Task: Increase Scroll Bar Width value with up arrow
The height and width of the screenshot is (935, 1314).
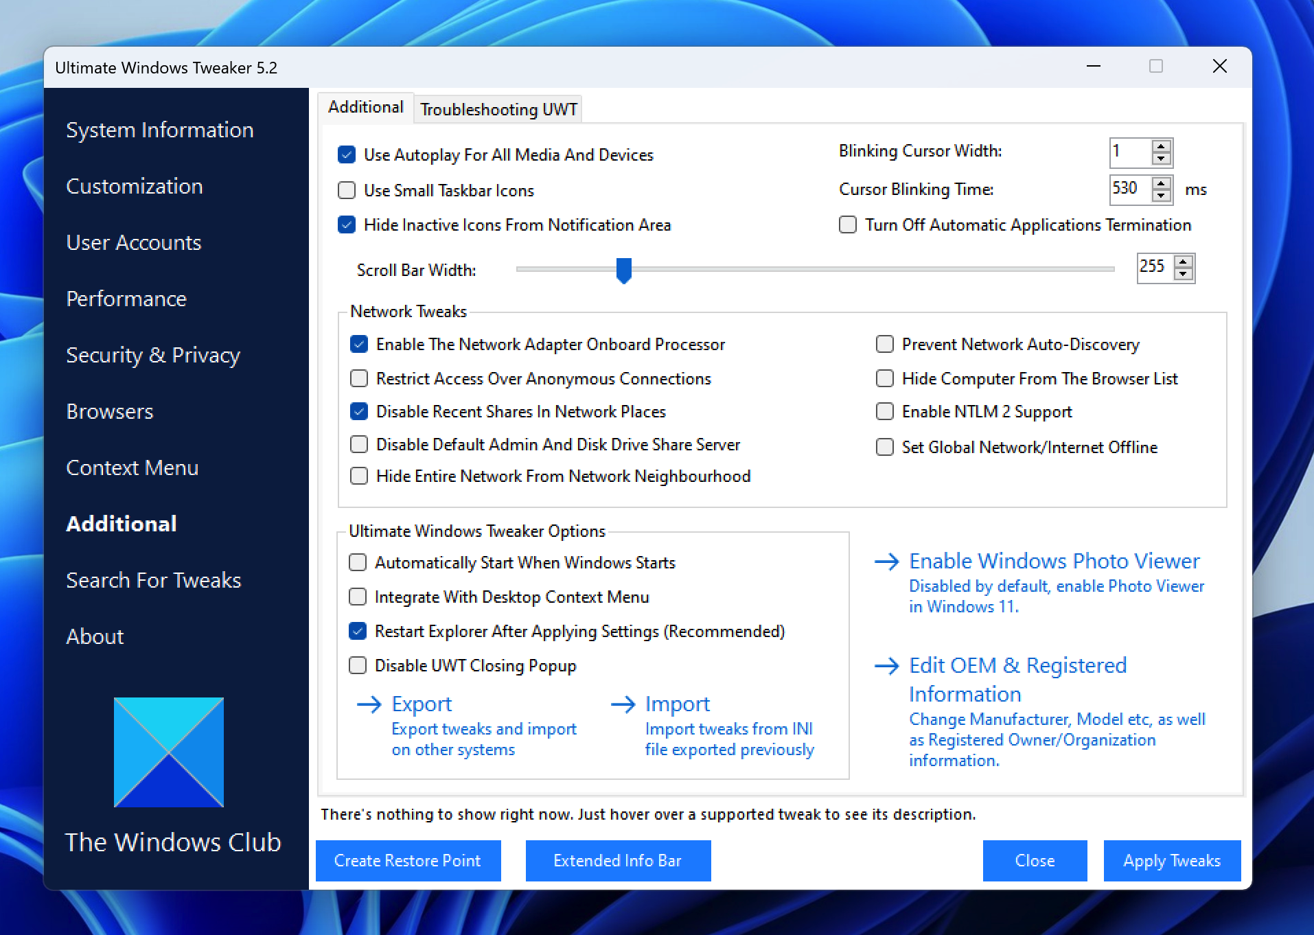Action: coord(1183,262)
